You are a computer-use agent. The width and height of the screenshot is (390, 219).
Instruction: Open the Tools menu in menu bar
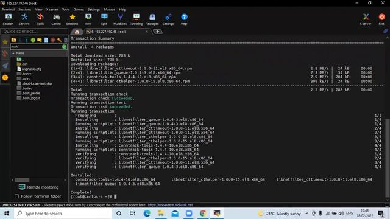click(x=66, y=10)
